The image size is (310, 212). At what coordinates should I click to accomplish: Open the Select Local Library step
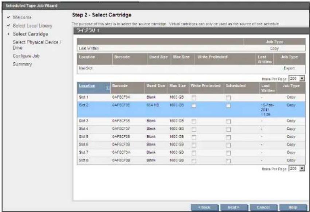coord(32,26)
